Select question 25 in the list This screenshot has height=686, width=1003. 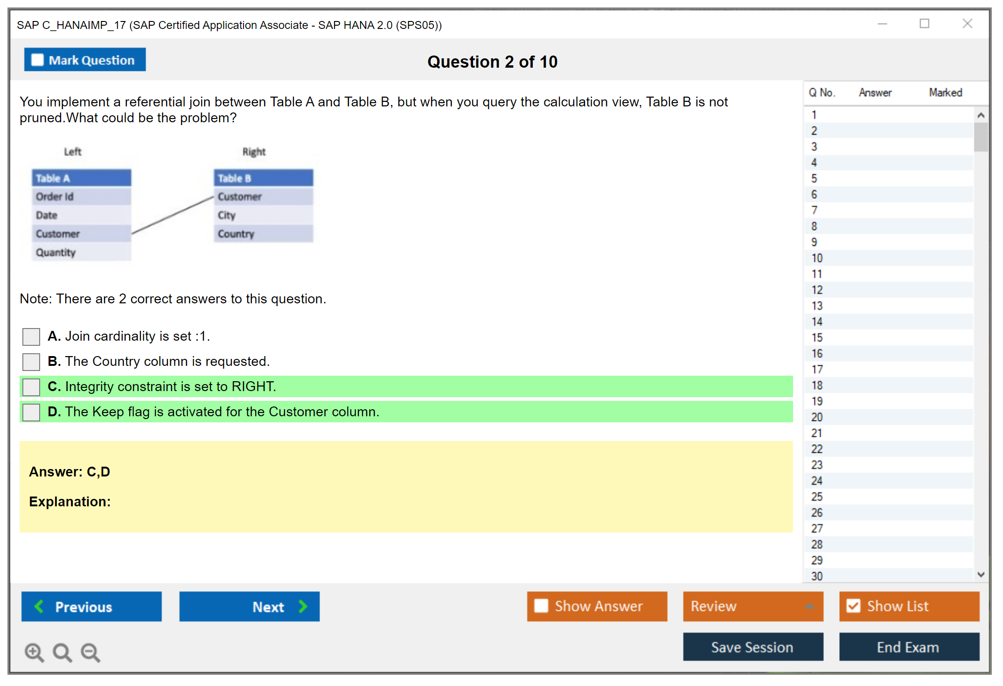click(817, 497)
